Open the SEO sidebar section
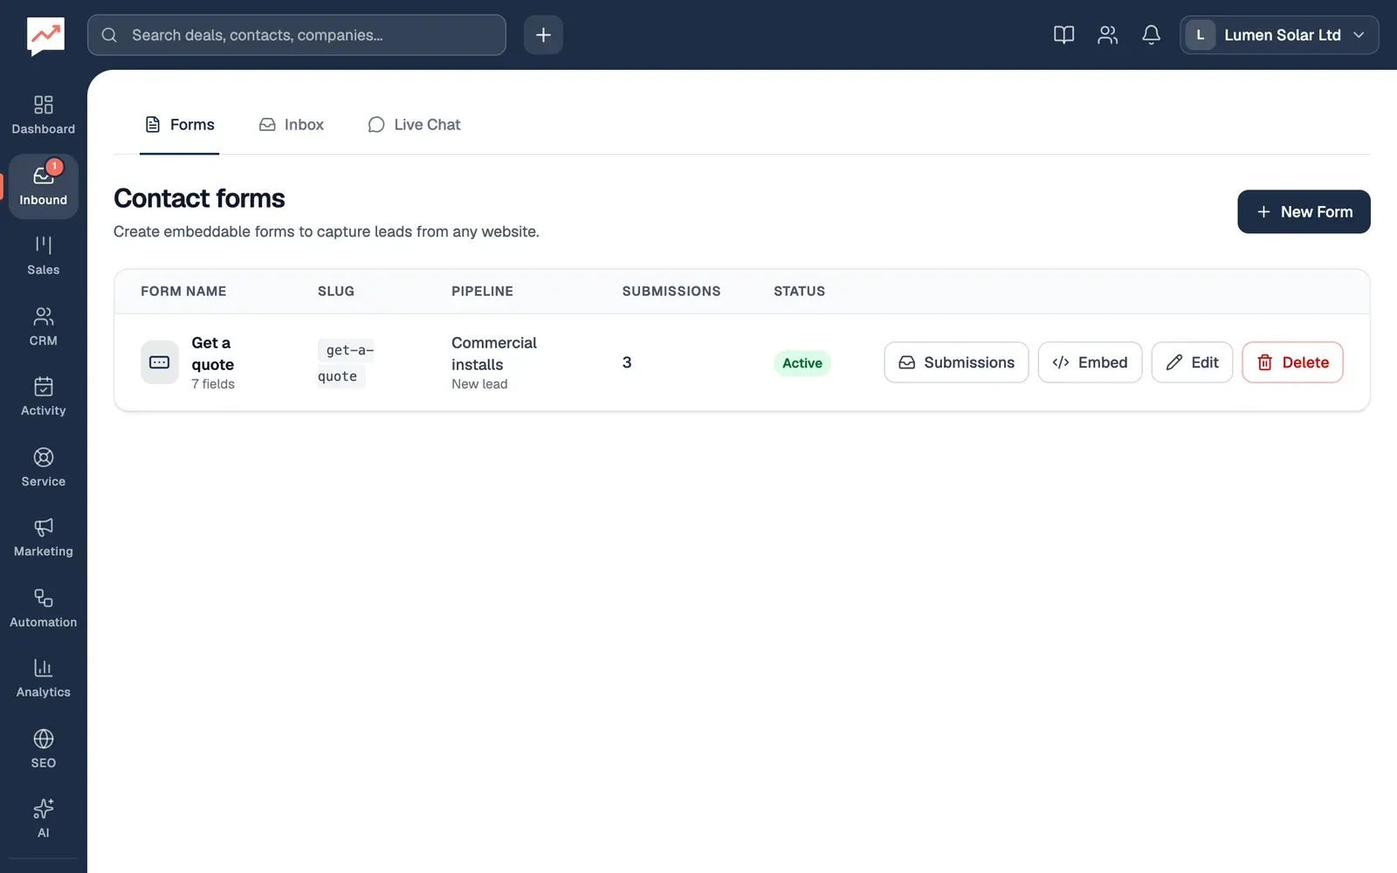 [x=44, y=749]
